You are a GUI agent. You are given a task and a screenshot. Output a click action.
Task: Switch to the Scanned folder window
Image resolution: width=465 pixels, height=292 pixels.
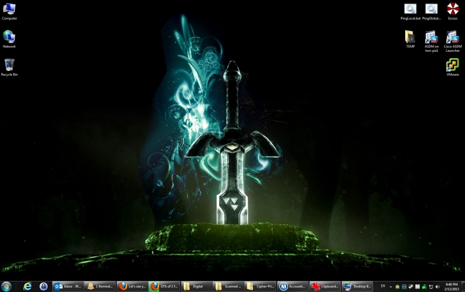[228, 286]
